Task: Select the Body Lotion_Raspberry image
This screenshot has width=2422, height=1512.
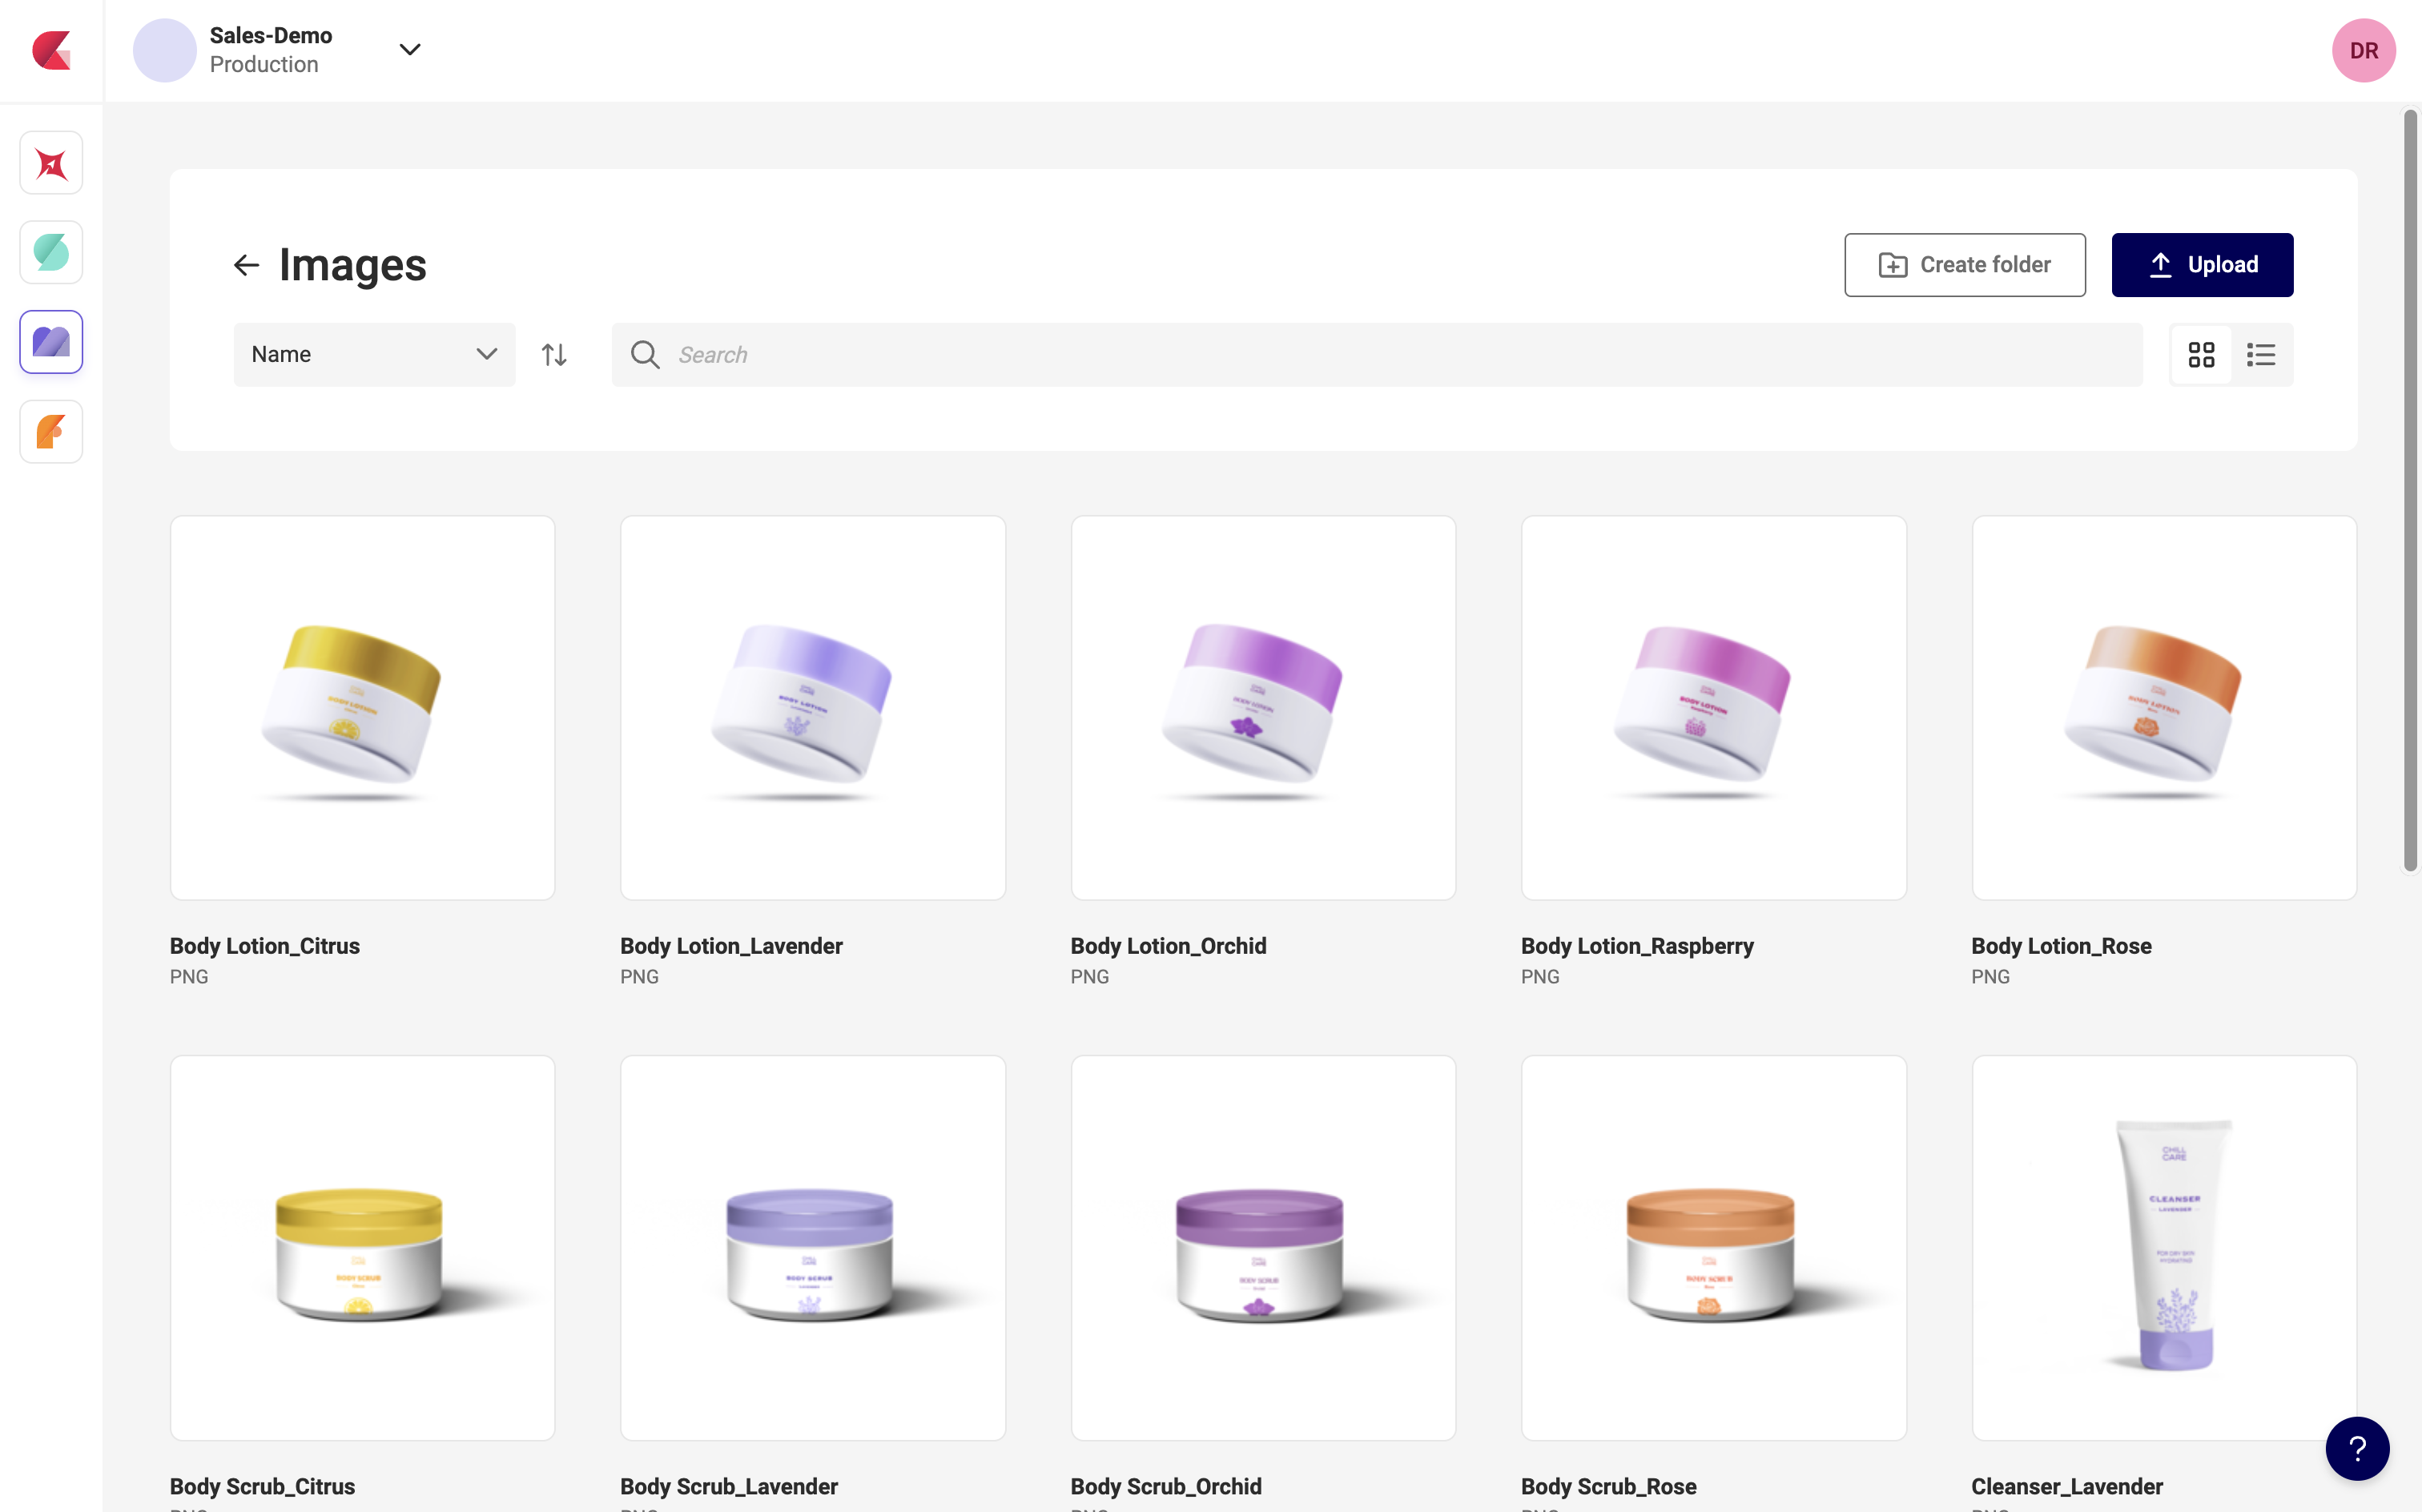Action: pos(1713,708)
